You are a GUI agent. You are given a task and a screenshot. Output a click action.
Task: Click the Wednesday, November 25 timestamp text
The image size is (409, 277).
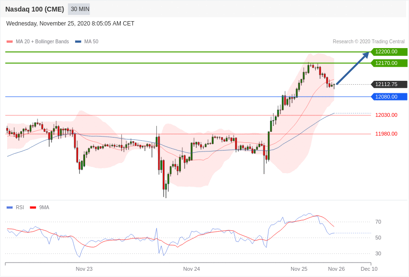(x=70, y=24)
